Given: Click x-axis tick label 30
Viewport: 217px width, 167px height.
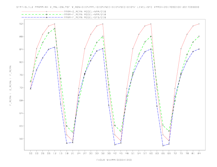Looking at the screenshot, I should coord(91,153).
